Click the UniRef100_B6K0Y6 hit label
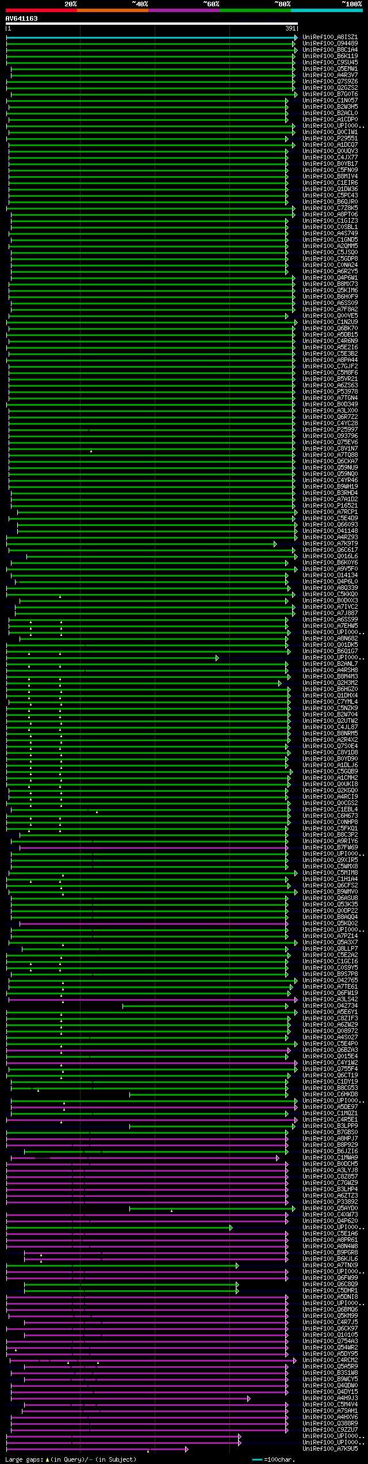The width and height of the screenshot is (368, 1464). pyautogui.click(x=330, y=563)
